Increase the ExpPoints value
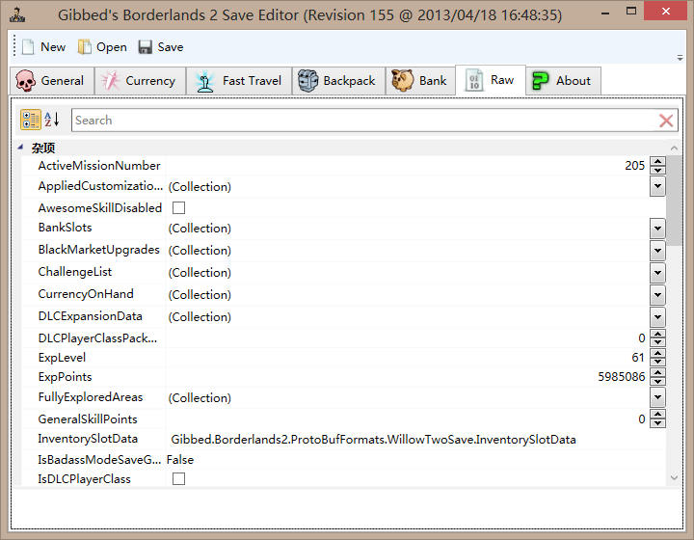This screenshot has width=694, height=540. [657, 372]
